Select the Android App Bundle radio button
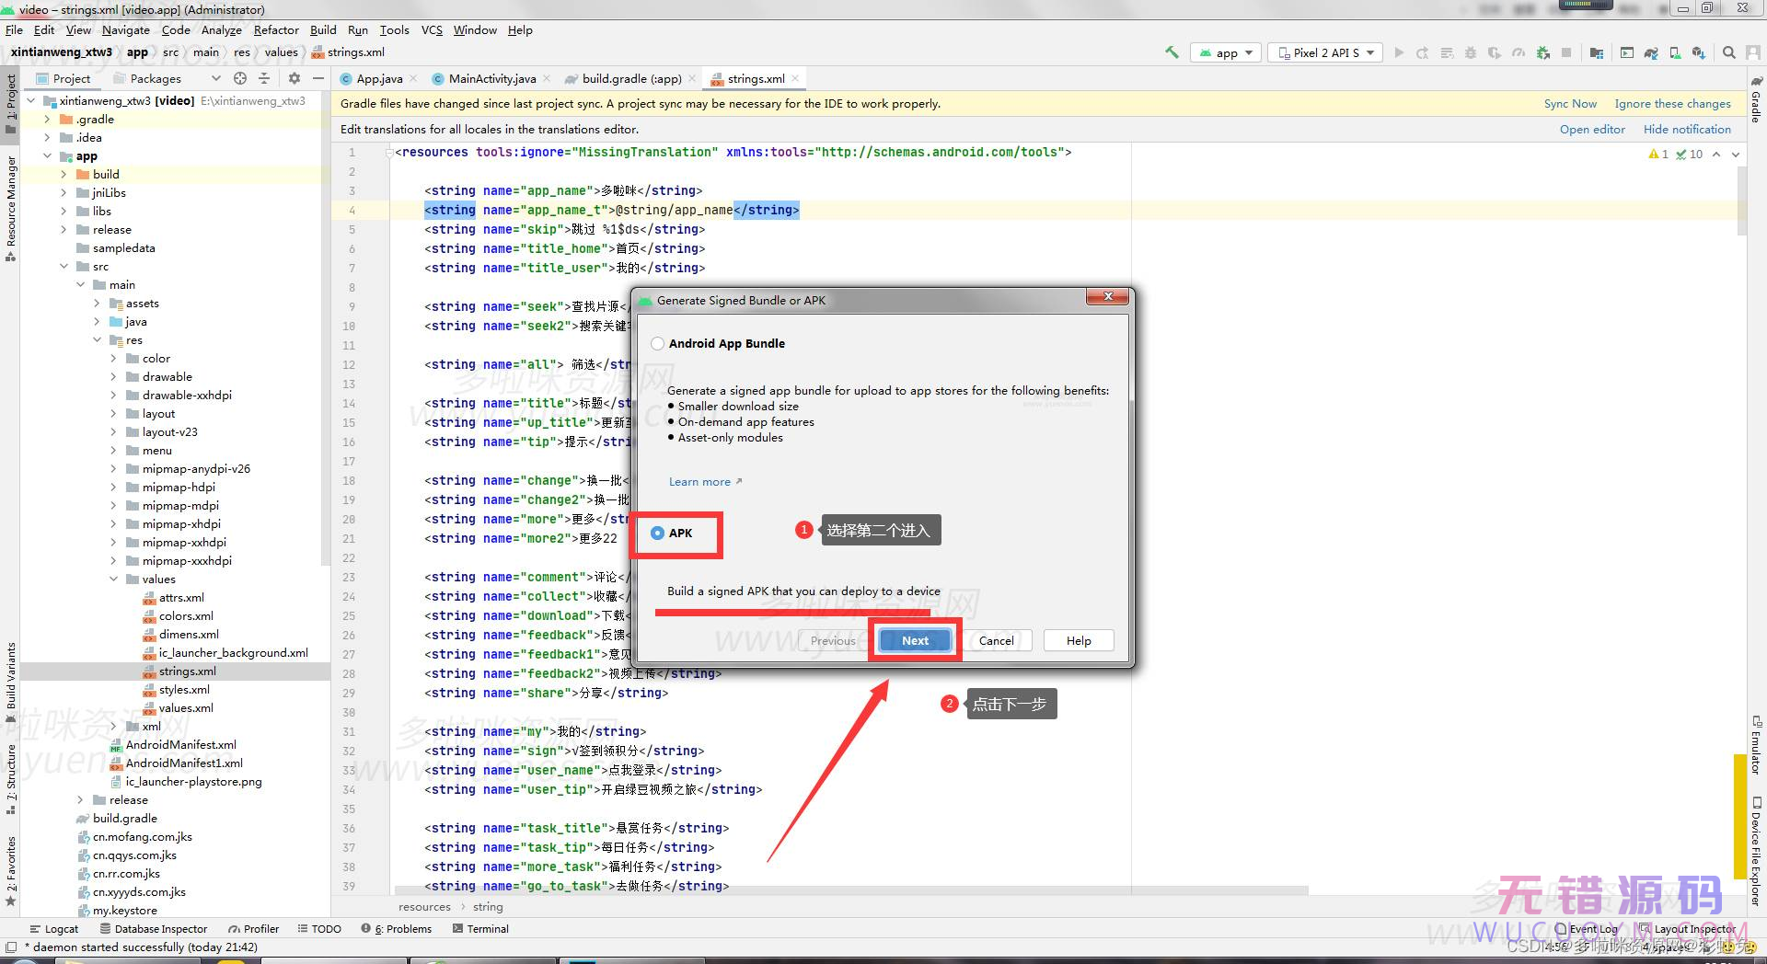This screenshot has width=1767, height=964. pyautogui.click(x=657, y=344)
